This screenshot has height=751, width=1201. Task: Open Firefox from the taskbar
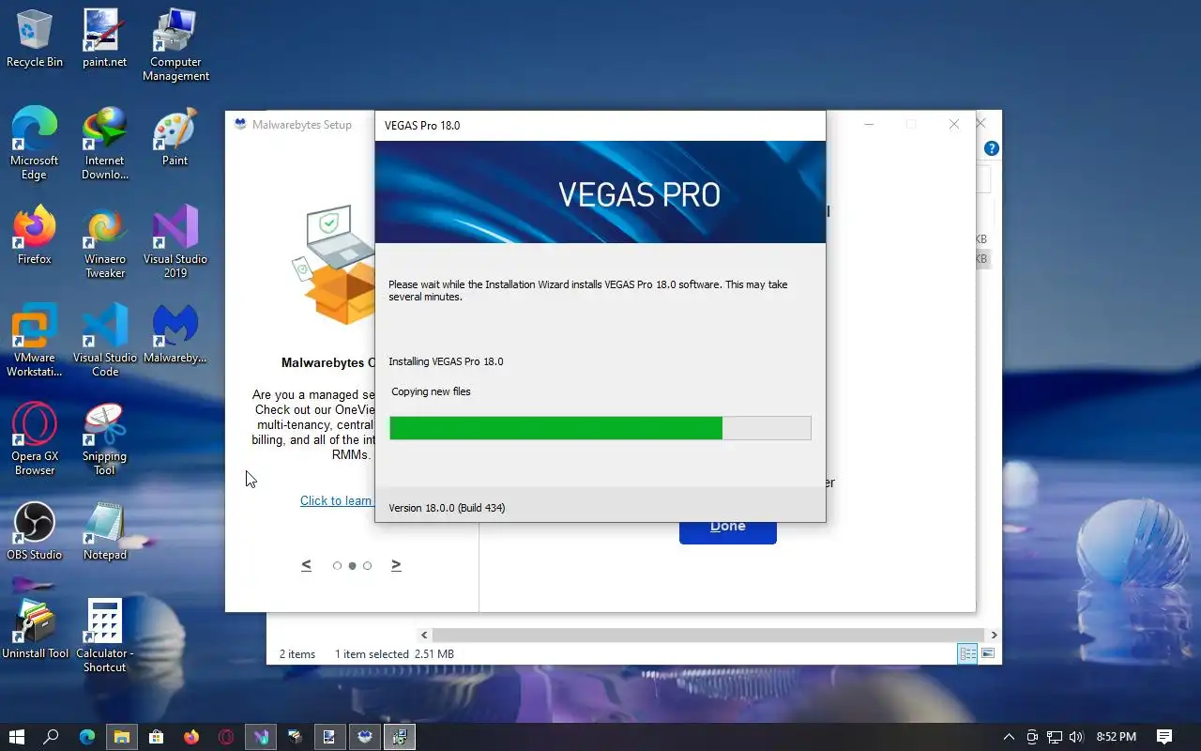click(x=190, y=737)
